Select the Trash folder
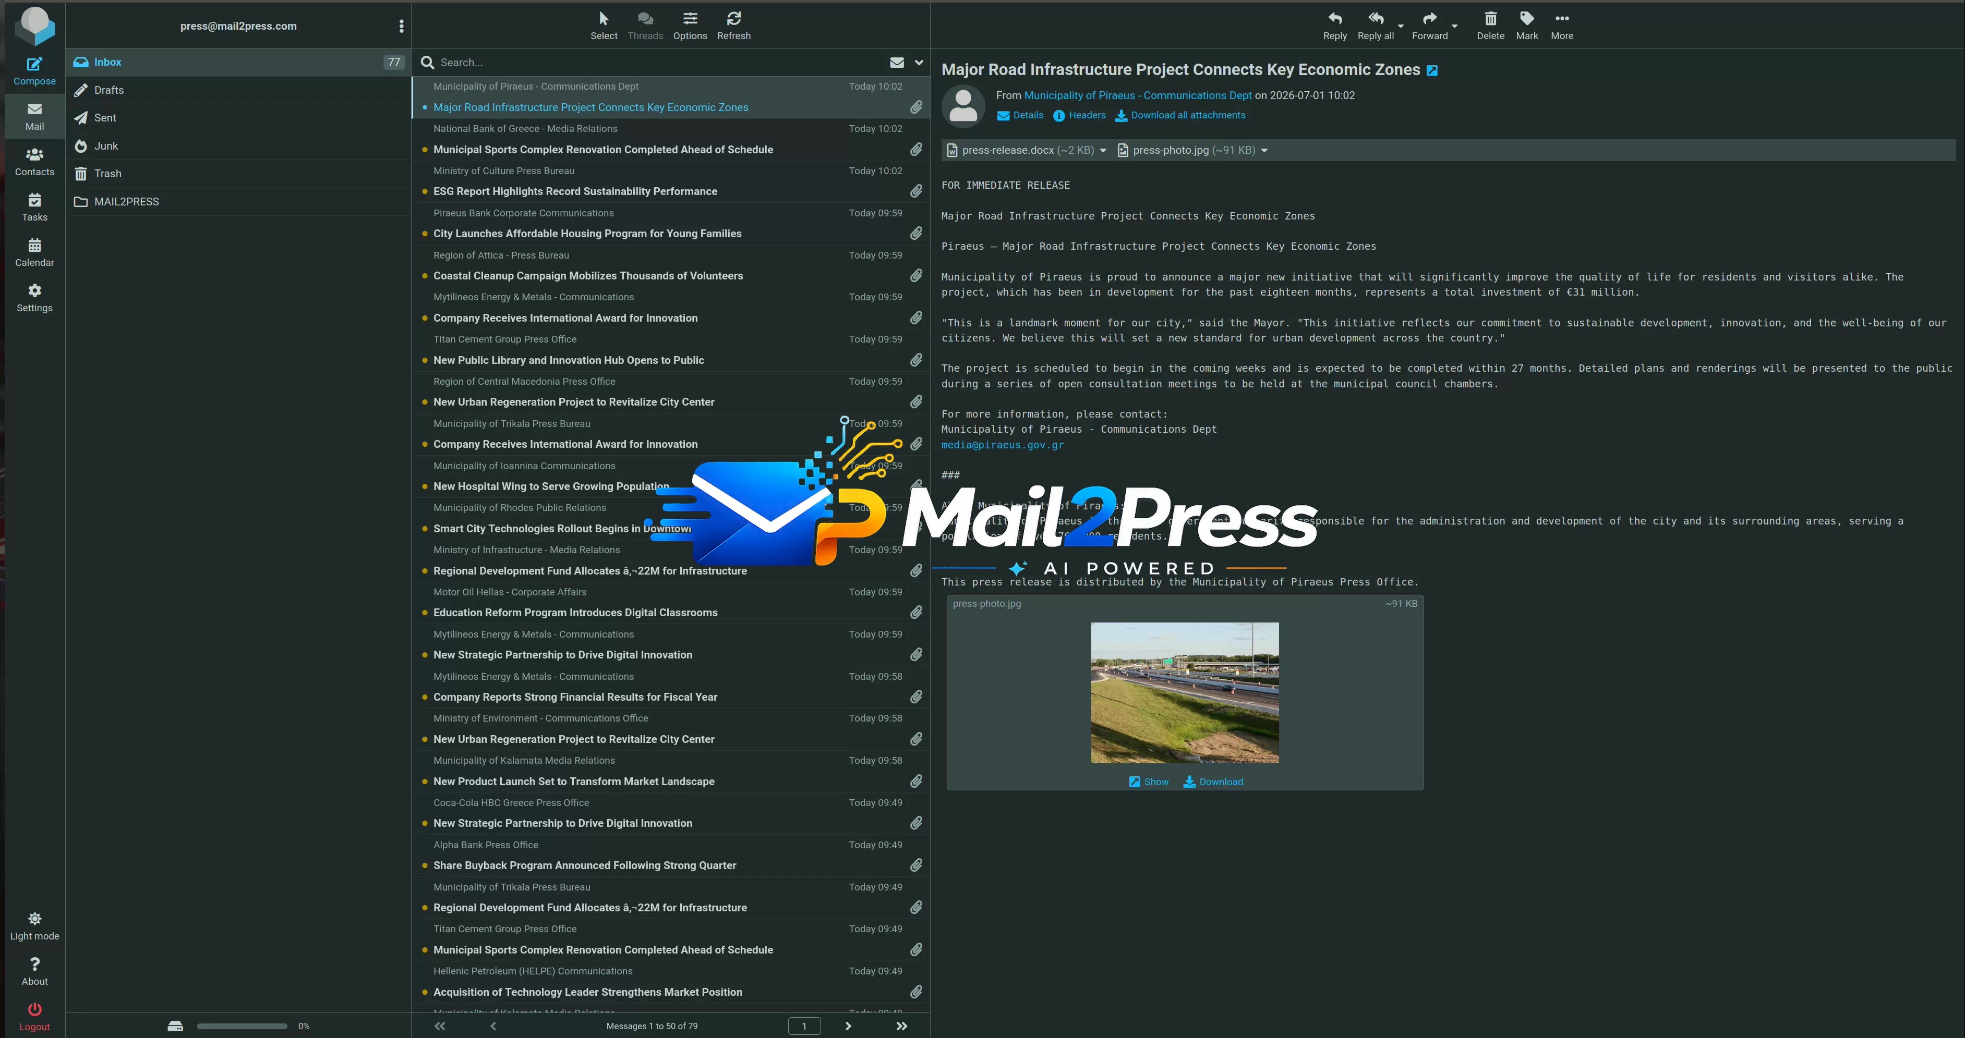This screenshot has width=1965, height=1038. (238, 173)
